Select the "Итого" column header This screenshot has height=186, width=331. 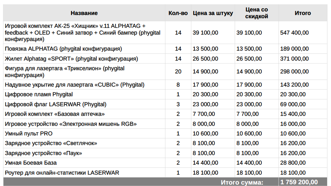coord(302,13)
